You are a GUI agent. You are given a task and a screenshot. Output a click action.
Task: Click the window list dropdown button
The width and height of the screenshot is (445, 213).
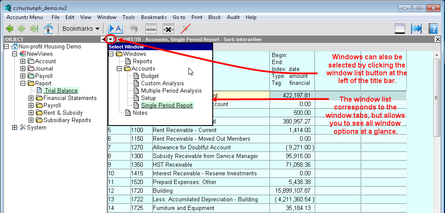pos(111,39)
